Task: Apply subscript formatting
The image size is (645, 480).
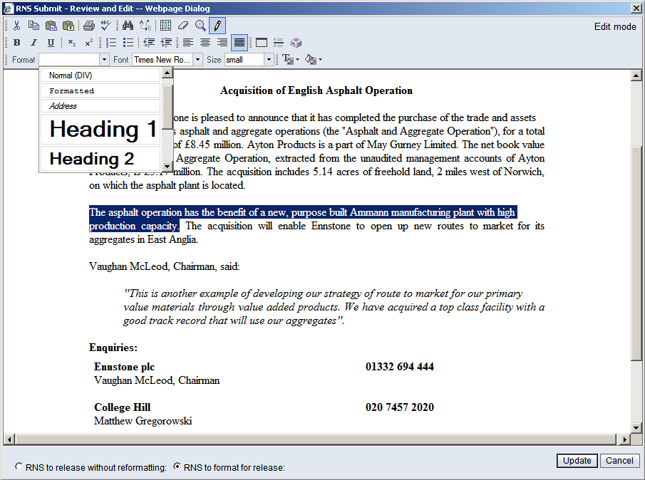Action: 72,42
